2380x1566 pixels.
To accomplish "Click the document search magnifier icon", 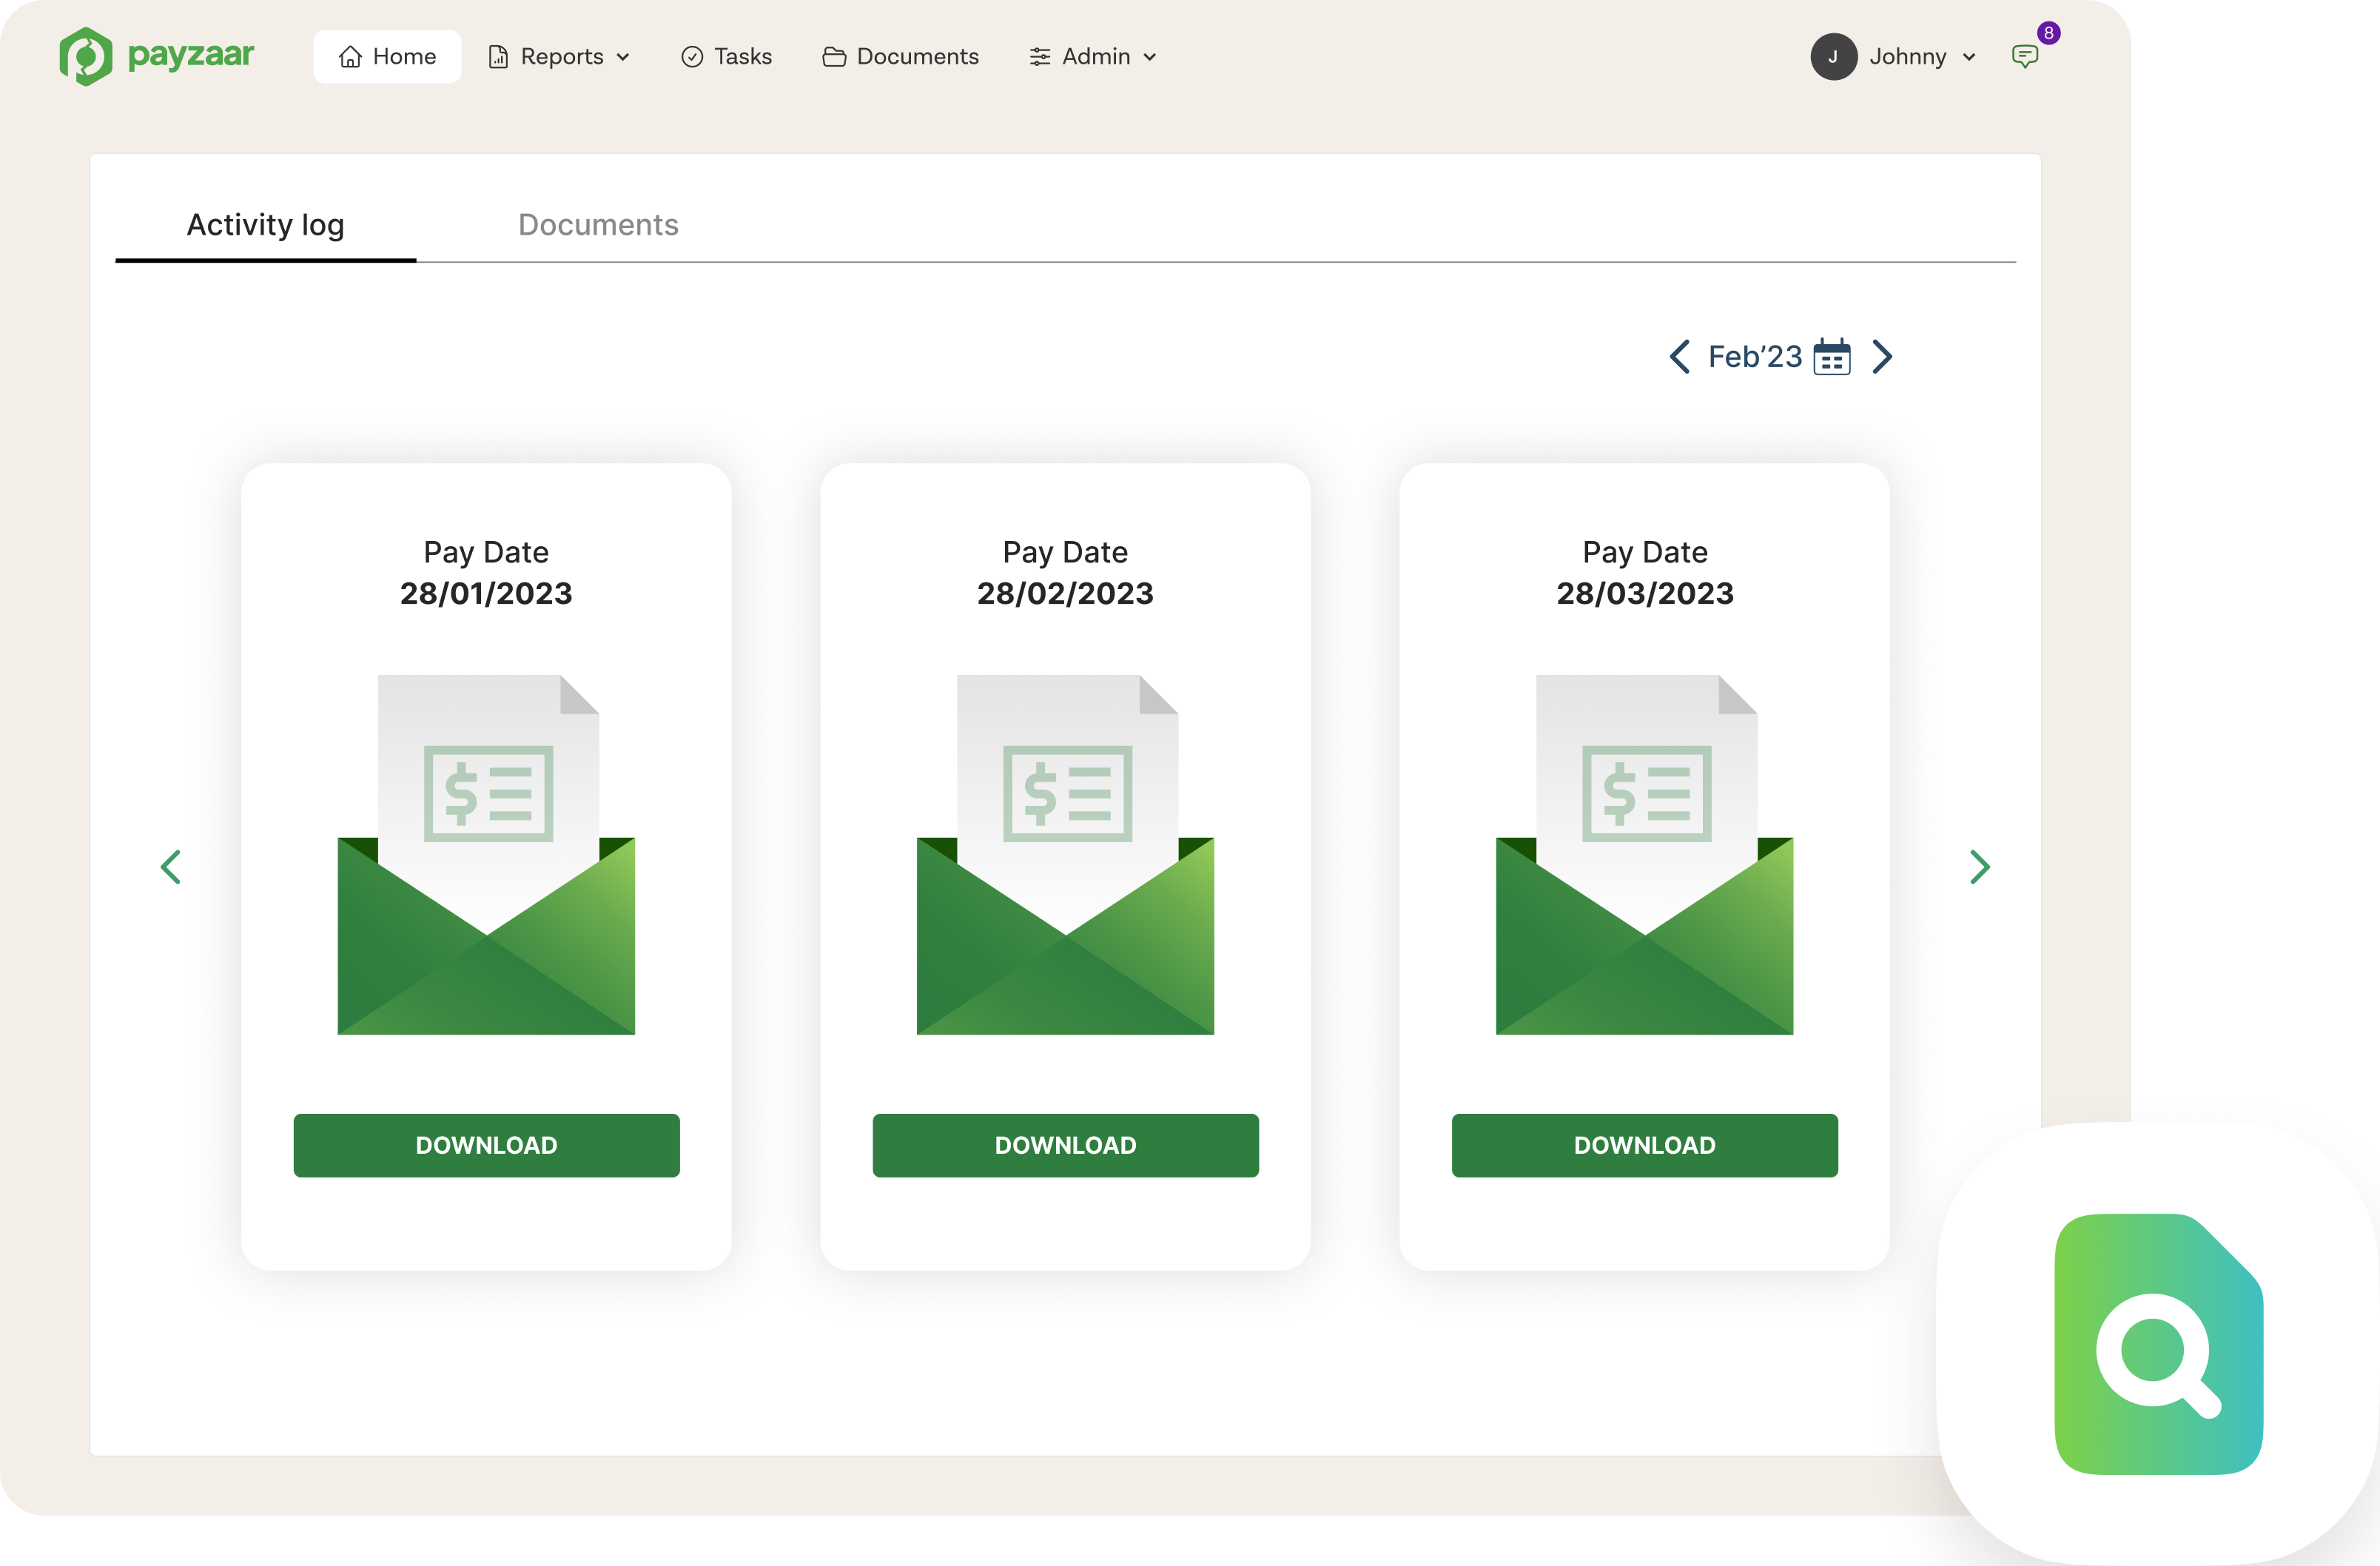I will click(x=2158, y=1344).
